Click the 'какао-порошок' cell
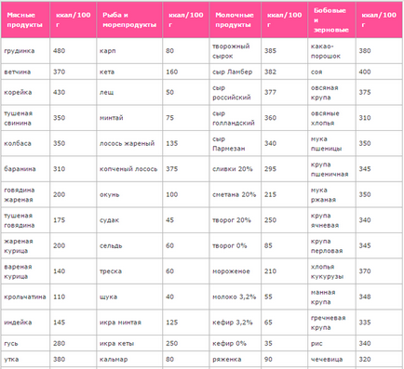The image size is (404, 369). click(x=331, y=51)
